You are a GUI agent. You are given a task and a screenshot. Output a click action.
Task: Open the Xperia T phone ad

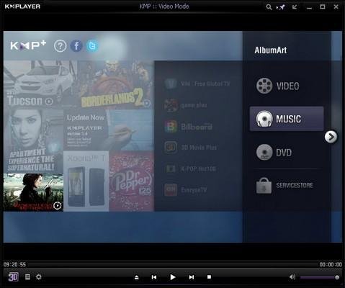(86, 181)
